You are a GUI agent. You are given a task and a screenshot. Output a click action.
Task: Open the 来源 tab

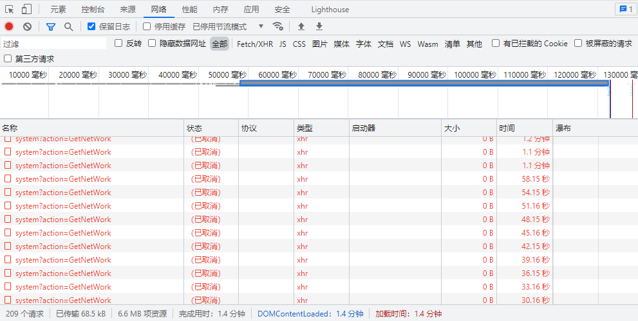[127, 10]
